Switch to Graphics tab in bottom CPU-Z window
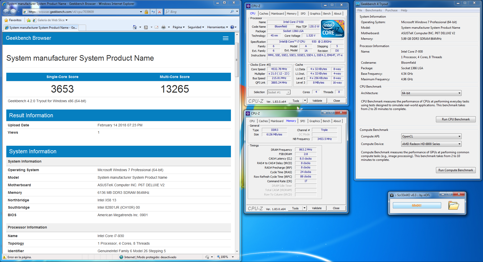Image resolution: width=483 pixels, height=262 pixels. click(x=315, y=121)
